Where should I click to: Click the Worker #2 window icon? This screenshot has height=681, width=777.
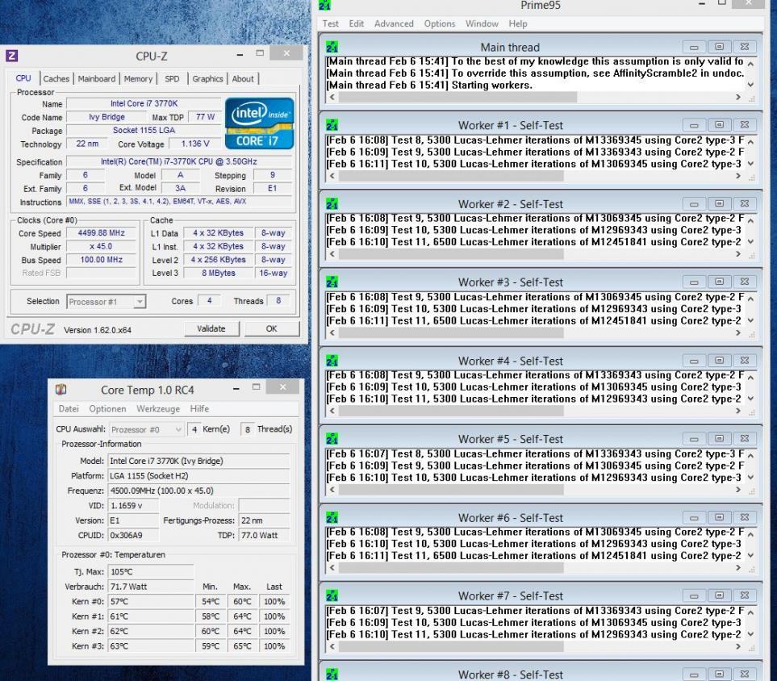332,203
